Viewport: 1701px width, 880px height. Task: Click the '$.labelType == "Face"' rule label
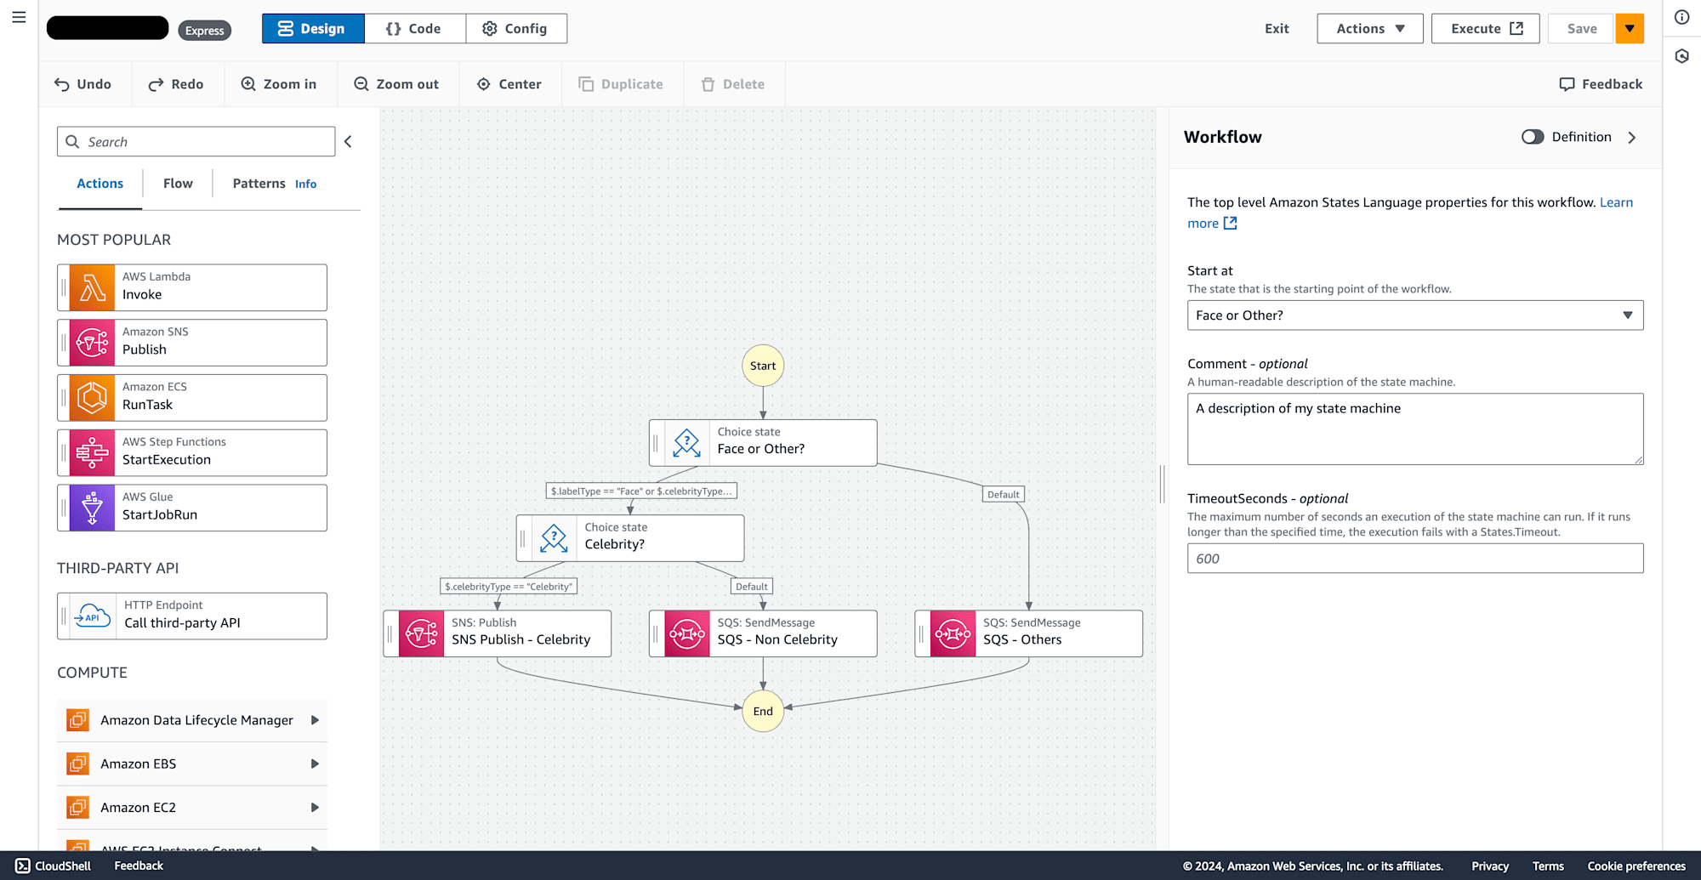coord(641,491)
